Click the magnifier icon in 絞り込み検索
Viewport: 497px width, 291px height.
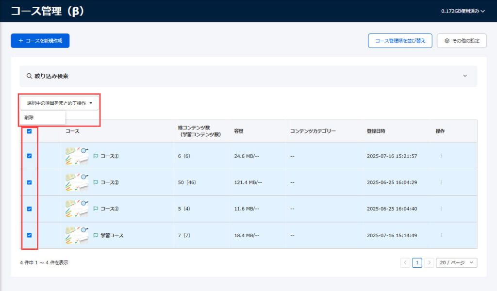point(29,76)
